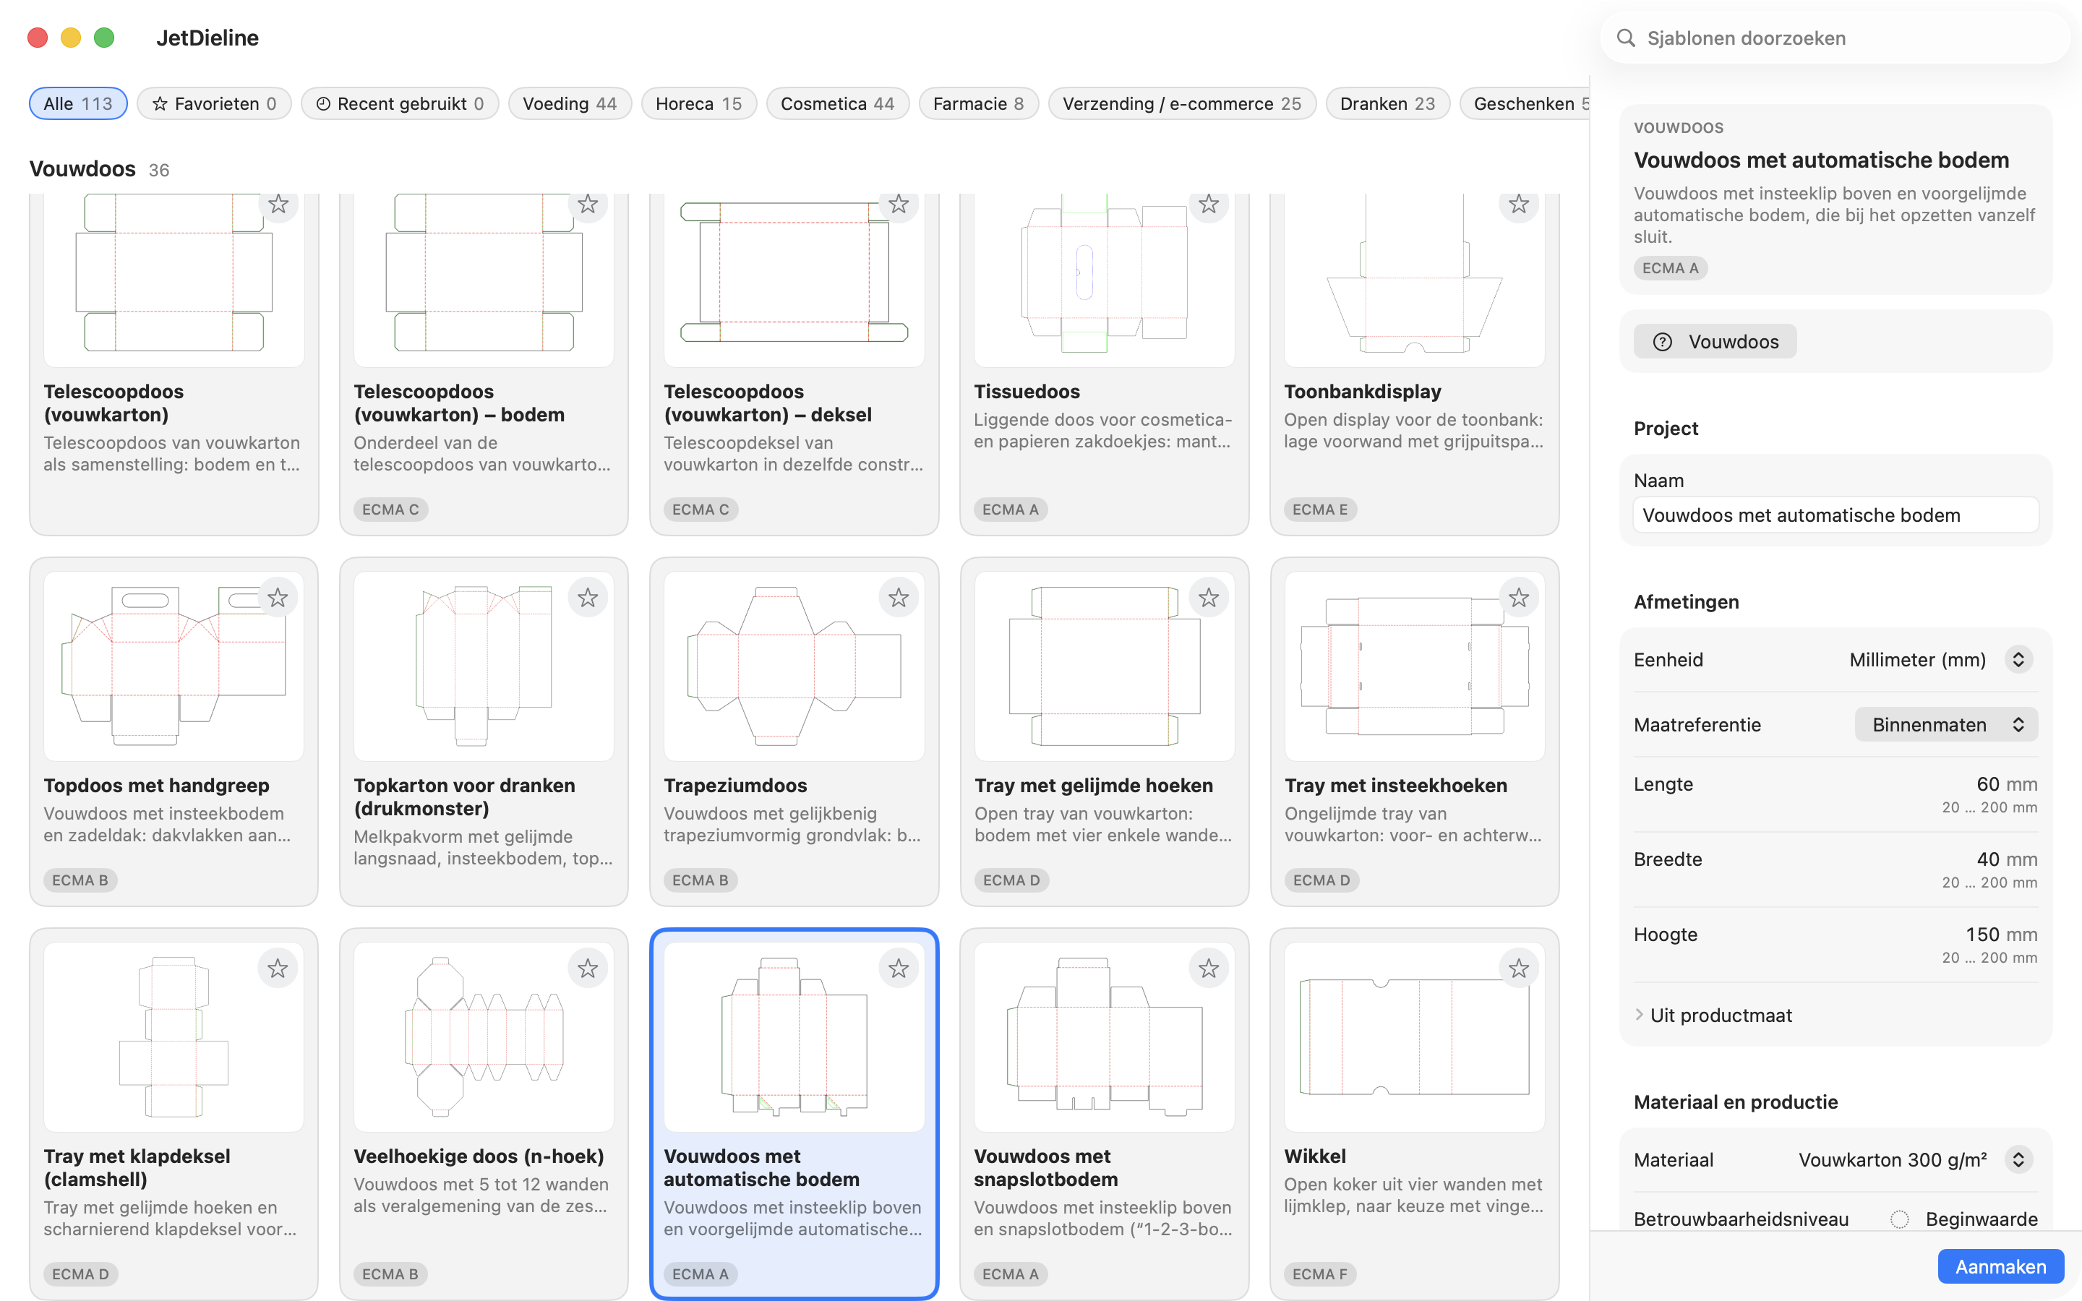Click Aanmaken button
The image size is (2082, 1301).
tap(2000, 1266)
